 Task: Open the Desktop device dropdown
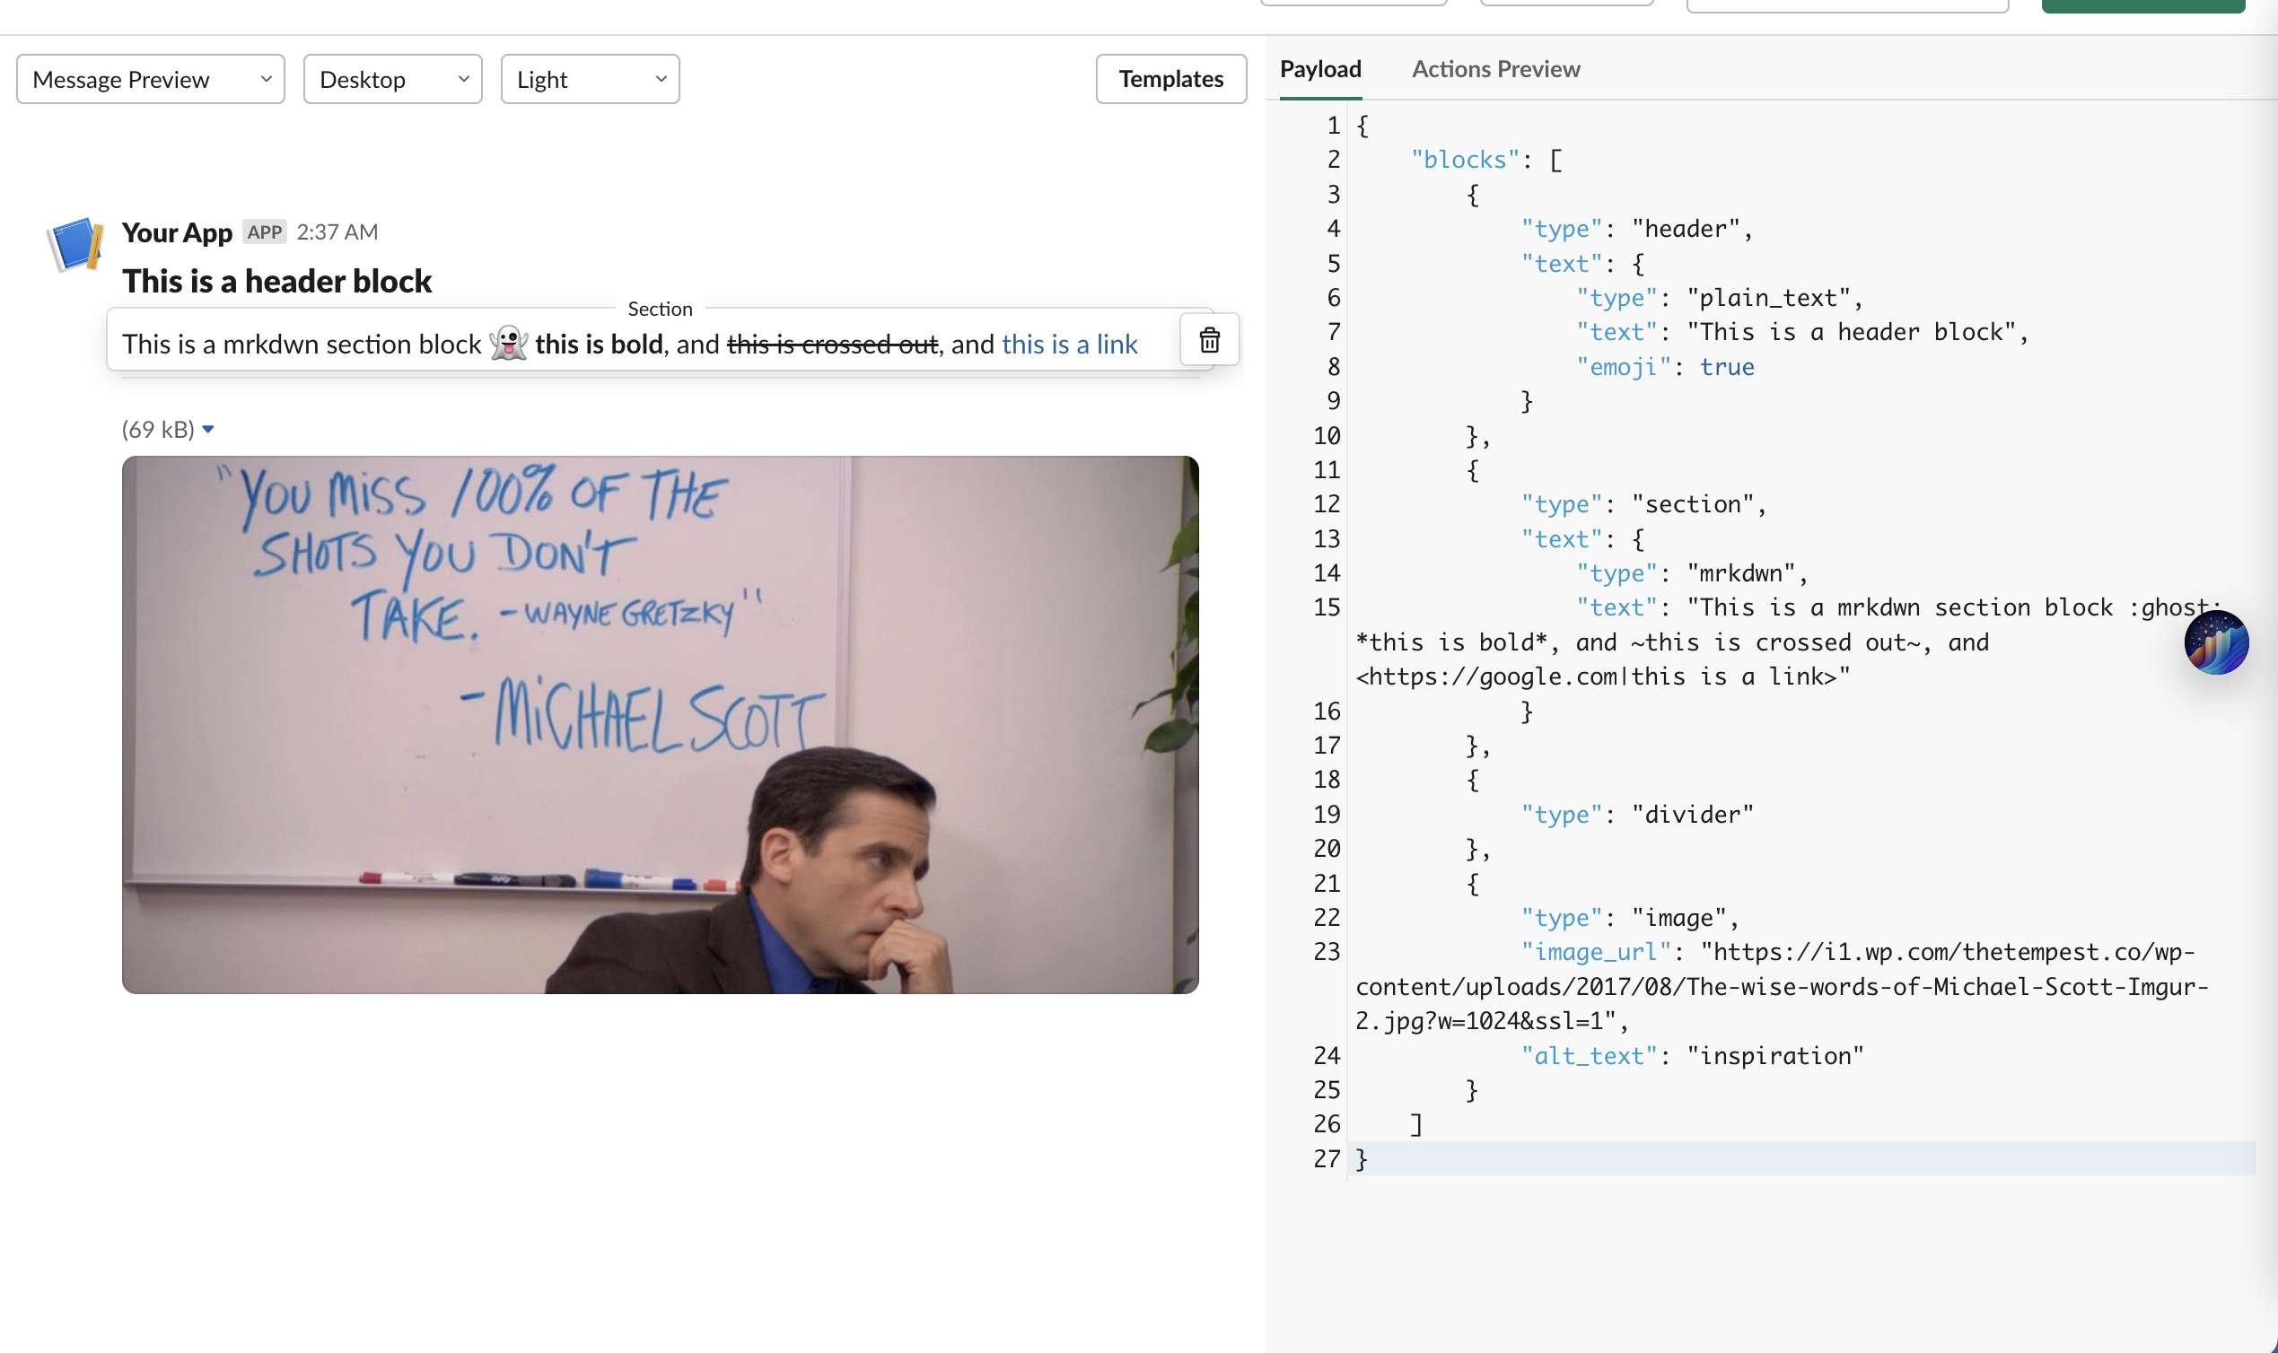coord(392,79)
